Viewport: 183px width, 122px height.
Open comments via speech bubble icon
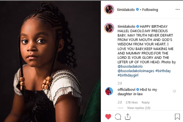tap(118, 117)
